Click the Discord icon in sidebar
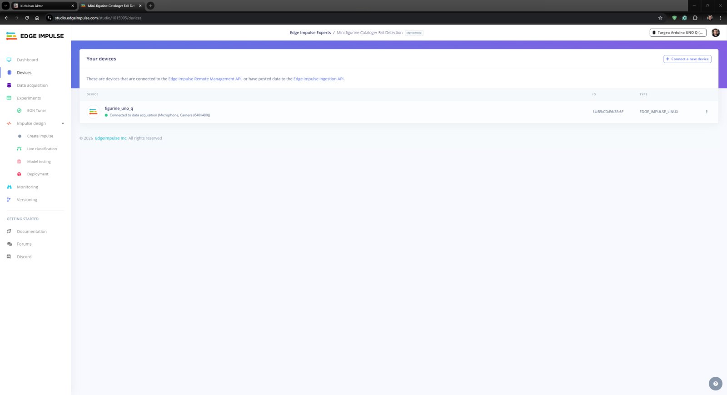Image resolution: width=727 pixels, height=395 pixels. [9, 257]
